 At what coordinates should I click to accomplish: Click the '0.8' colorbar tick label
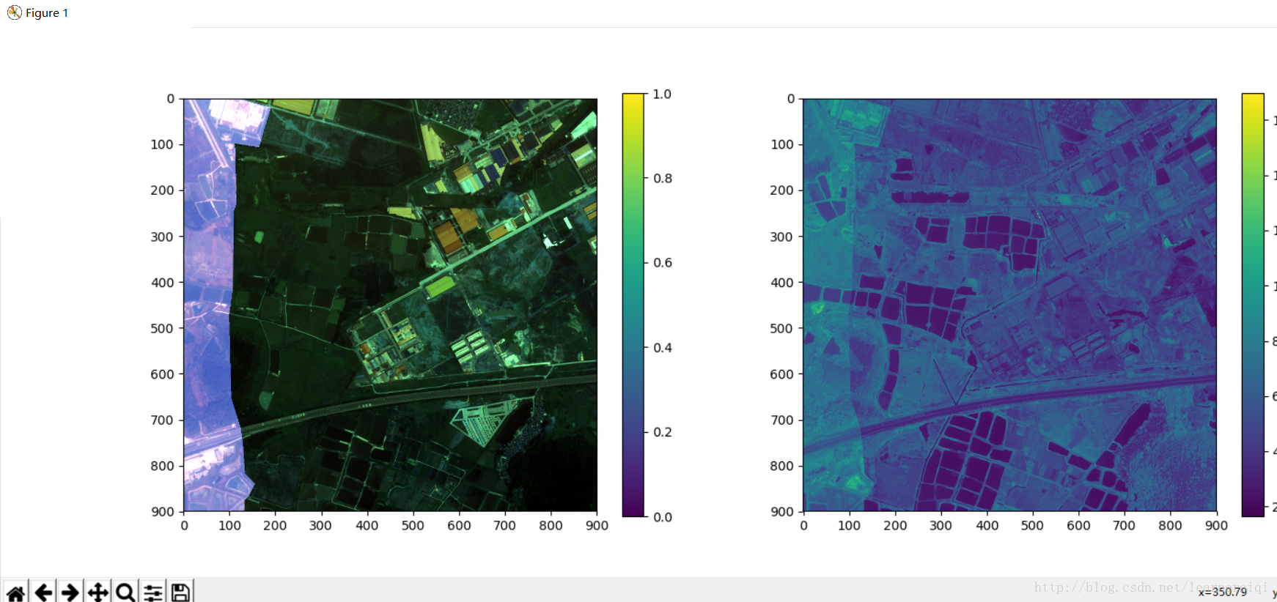(x=663, y=178)
